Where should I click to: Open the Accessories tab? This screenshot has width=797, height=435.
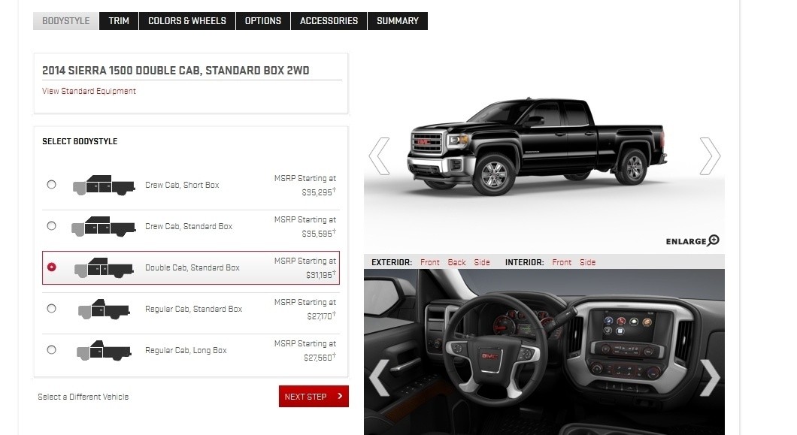click(329, 21)
